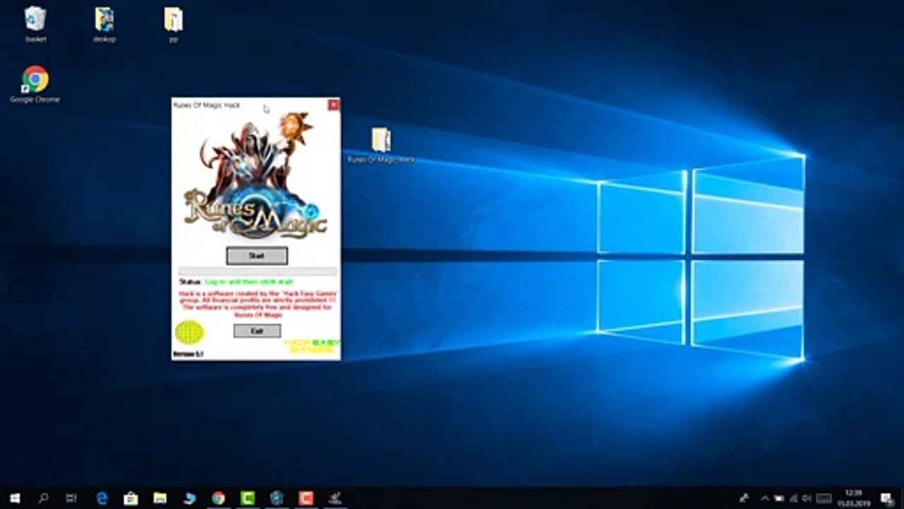904x509 pixels.
Task: Open the green Camtasia taskbar icon
Action: 247,498
